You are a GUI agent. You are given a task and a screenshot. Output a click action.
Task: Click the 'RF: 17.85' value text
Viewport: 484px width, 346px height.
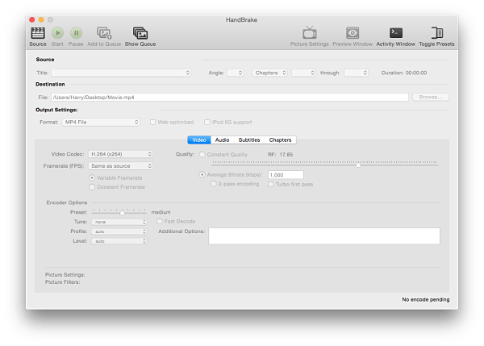pos(280,155)
